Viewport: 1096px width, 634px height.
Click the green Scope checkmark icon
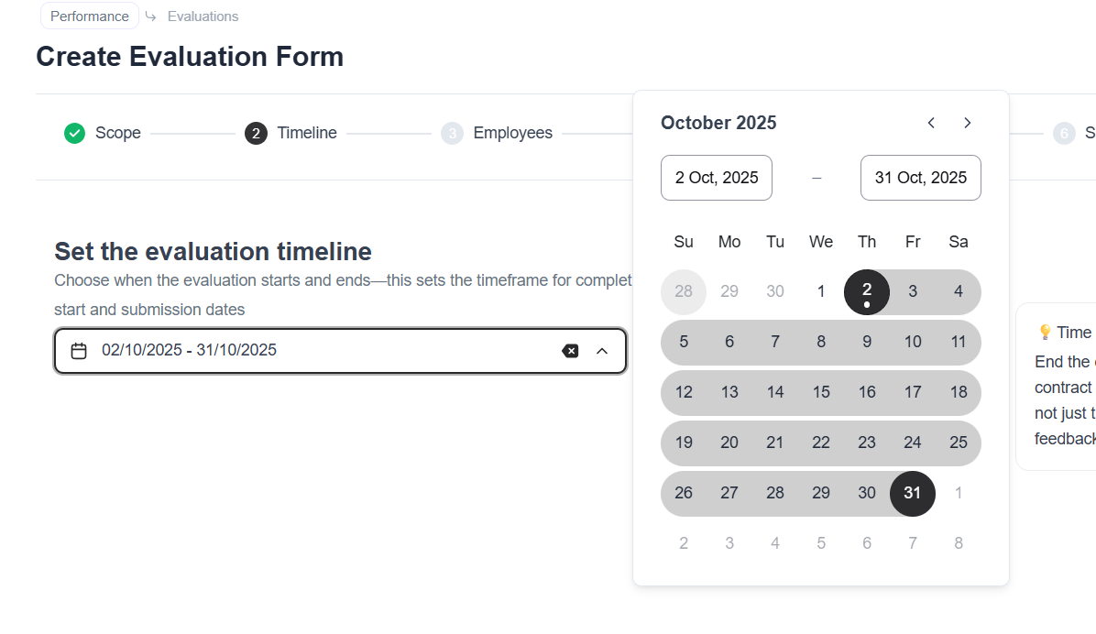click(74, 134)
